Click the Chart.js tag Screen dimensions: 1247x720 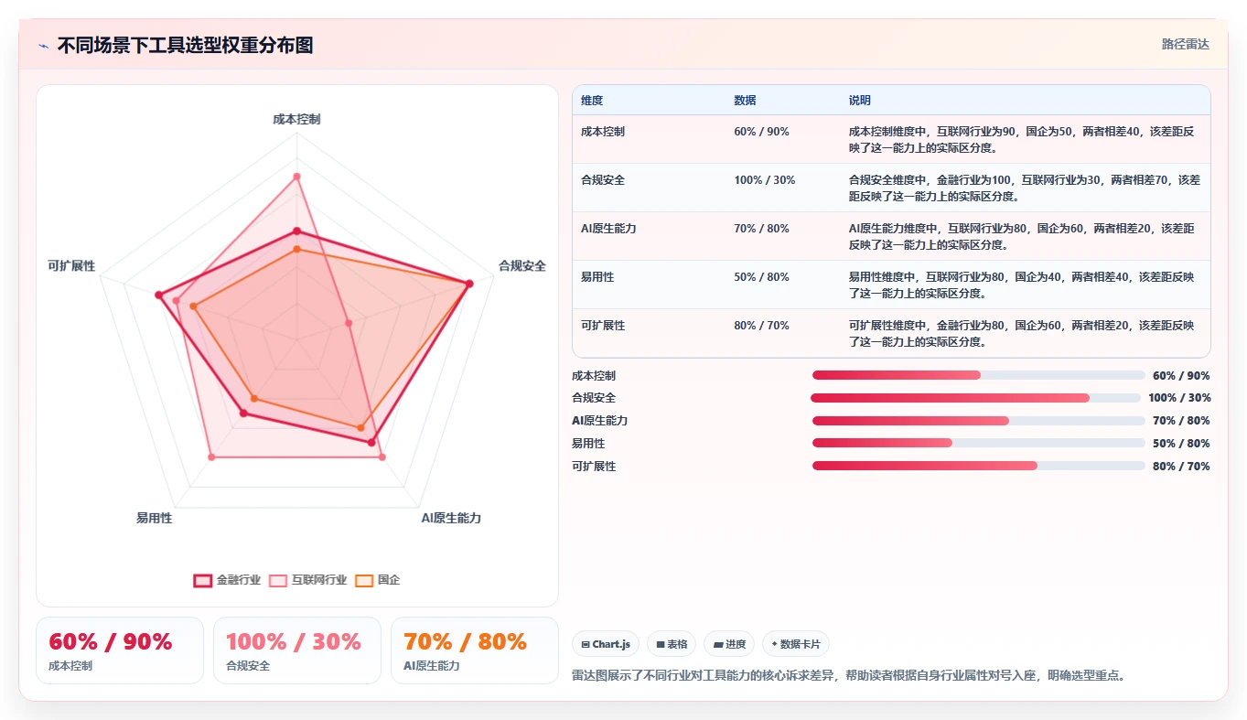click(606, 644)
